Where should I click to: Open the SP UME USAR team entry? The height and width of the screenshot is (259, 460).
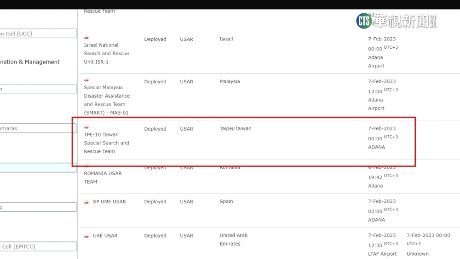109,201
